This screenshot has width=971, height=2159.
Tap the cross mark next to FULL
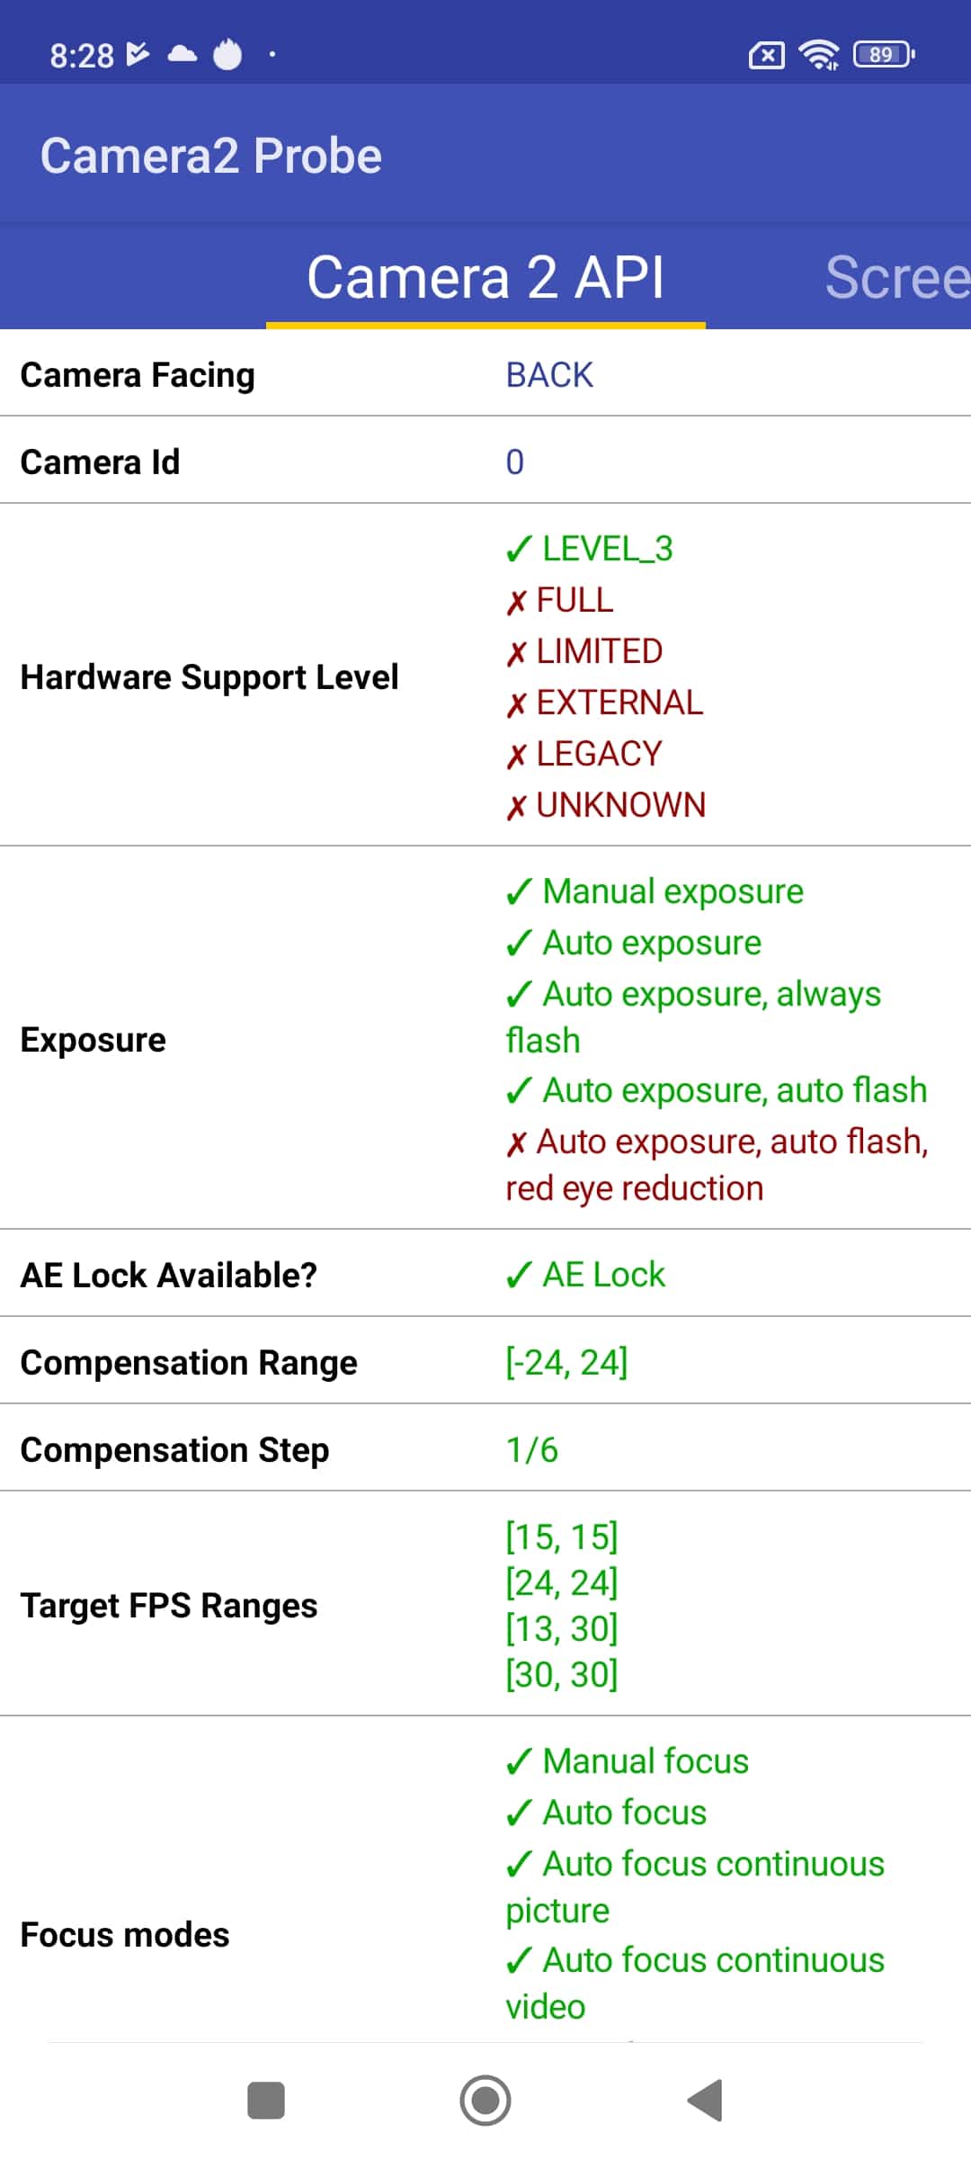point(516,602)
